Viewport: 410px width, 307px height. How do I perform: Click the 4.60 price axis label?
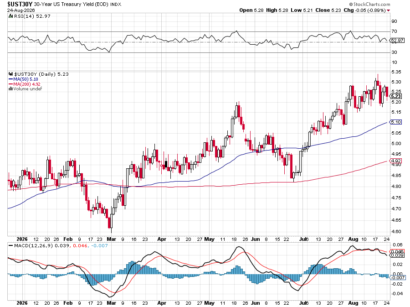[x=396, y=232]
